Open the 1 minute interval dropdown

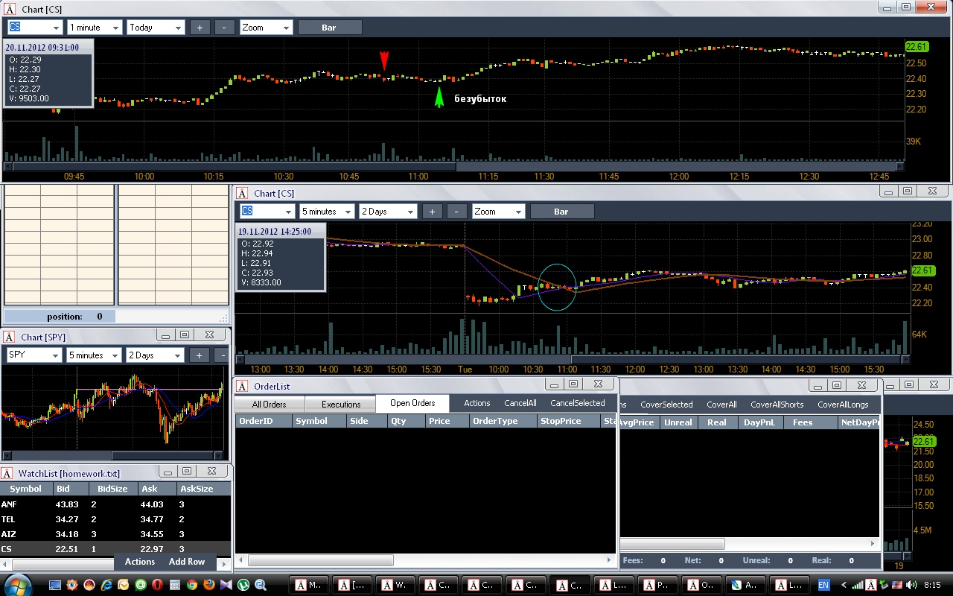[x=95, y=28]
